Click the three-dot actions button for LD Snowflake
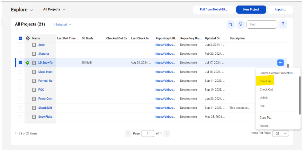 [280, 63]
